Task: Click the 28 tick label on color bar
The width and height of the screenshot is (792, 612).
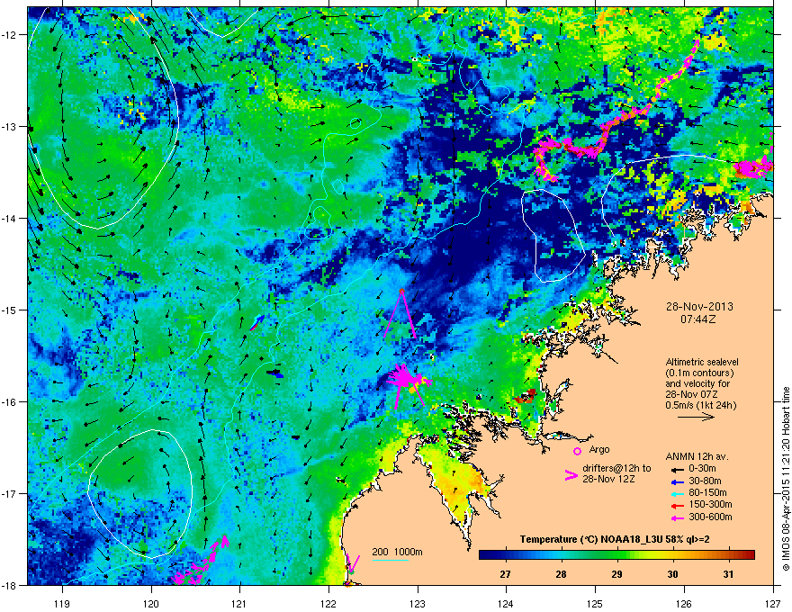Action: click(x=562, y=574)
